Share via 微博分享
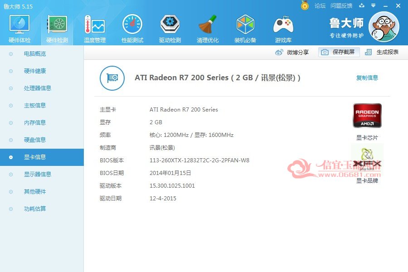The width and height of the screenshot is (408, 272). (292, 52)
